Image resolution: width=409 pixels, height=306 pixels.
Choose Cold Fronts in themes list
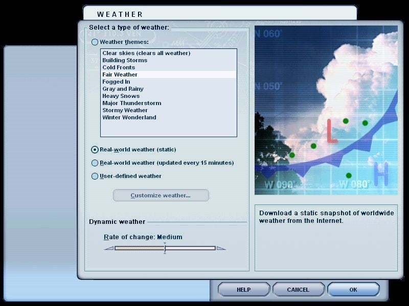pos(119,67)
